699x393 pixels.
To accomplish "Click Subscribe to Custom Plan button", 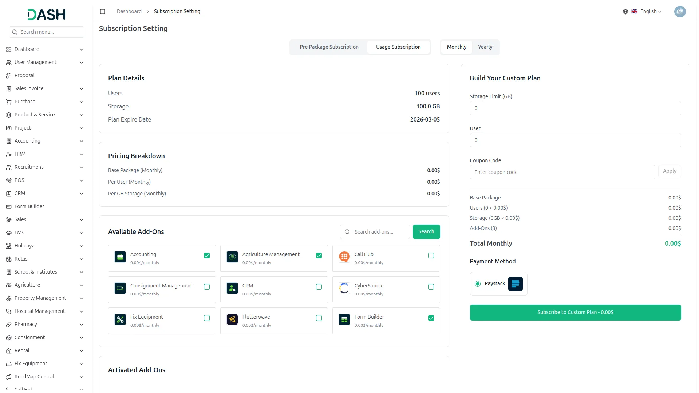I will coord(575,313).
